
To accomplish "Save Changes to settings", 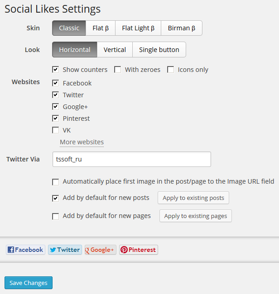I will (29, 283).
